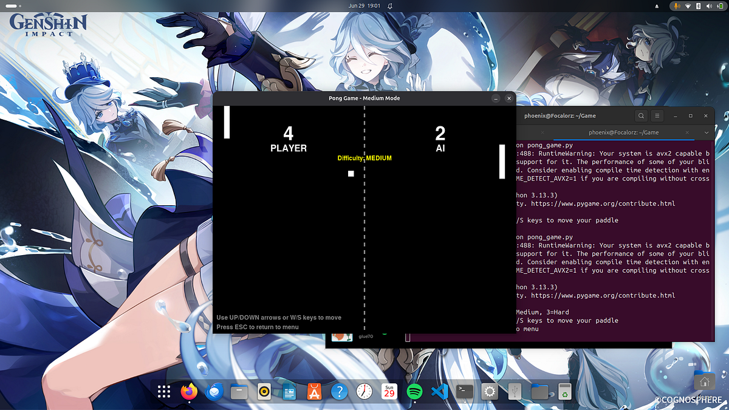Open Ubuntu Software store icon
The image size is (729, 410).
pos(314,392)
